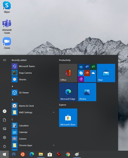Open the Power options icon
Screen dimensions: 128x158
pos(5,146)
